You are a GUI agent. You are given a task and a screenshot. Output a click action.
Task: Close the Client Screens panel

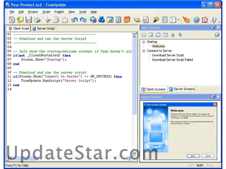click(x=218, y=27)
